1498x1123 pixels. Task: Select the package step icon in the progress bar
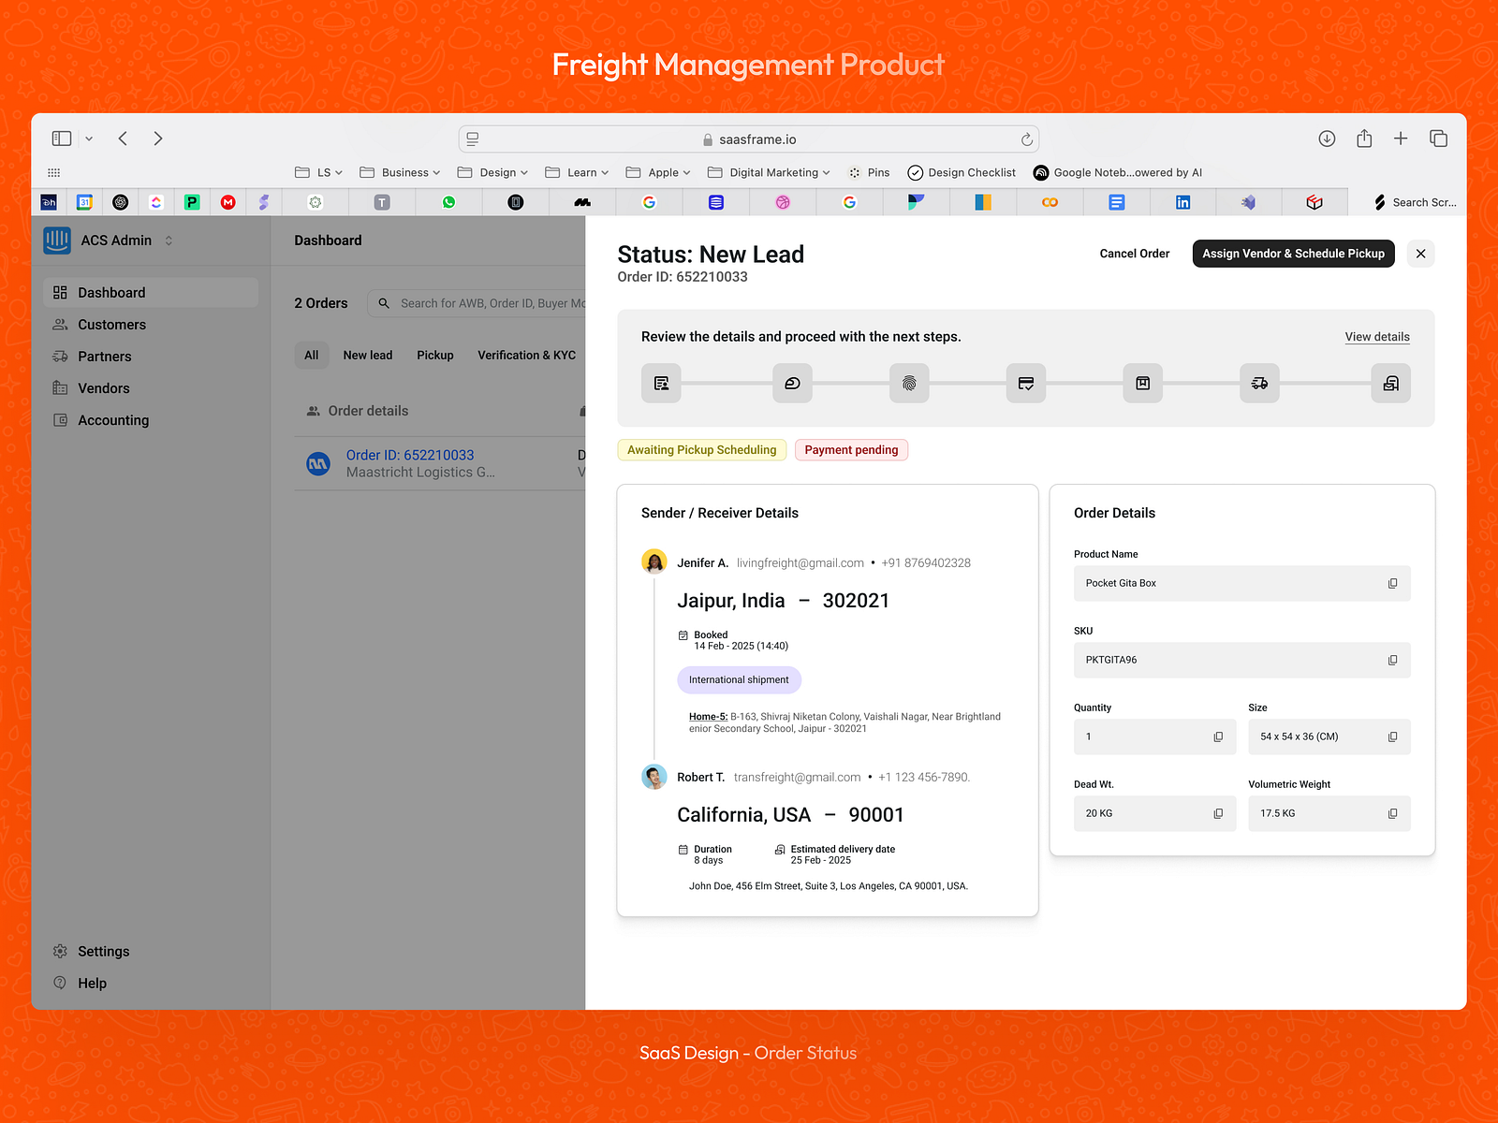point(1142,383)
